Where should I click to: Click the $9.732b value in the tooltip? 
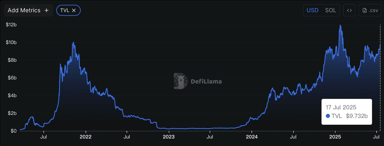(x=357, y=116)
